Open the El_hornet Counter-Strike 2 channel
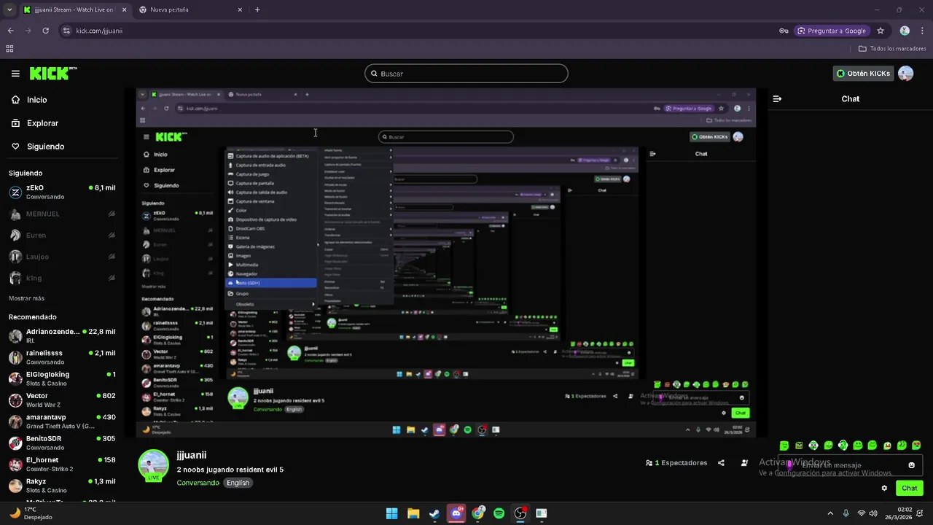 [62, 464]
